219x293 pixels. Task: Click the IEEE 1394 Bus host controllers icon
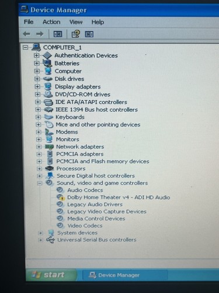[48, 110]
